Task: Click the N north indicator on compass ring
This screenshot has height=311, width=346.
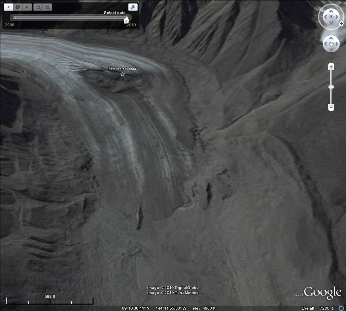Action: tap(342, 23)
